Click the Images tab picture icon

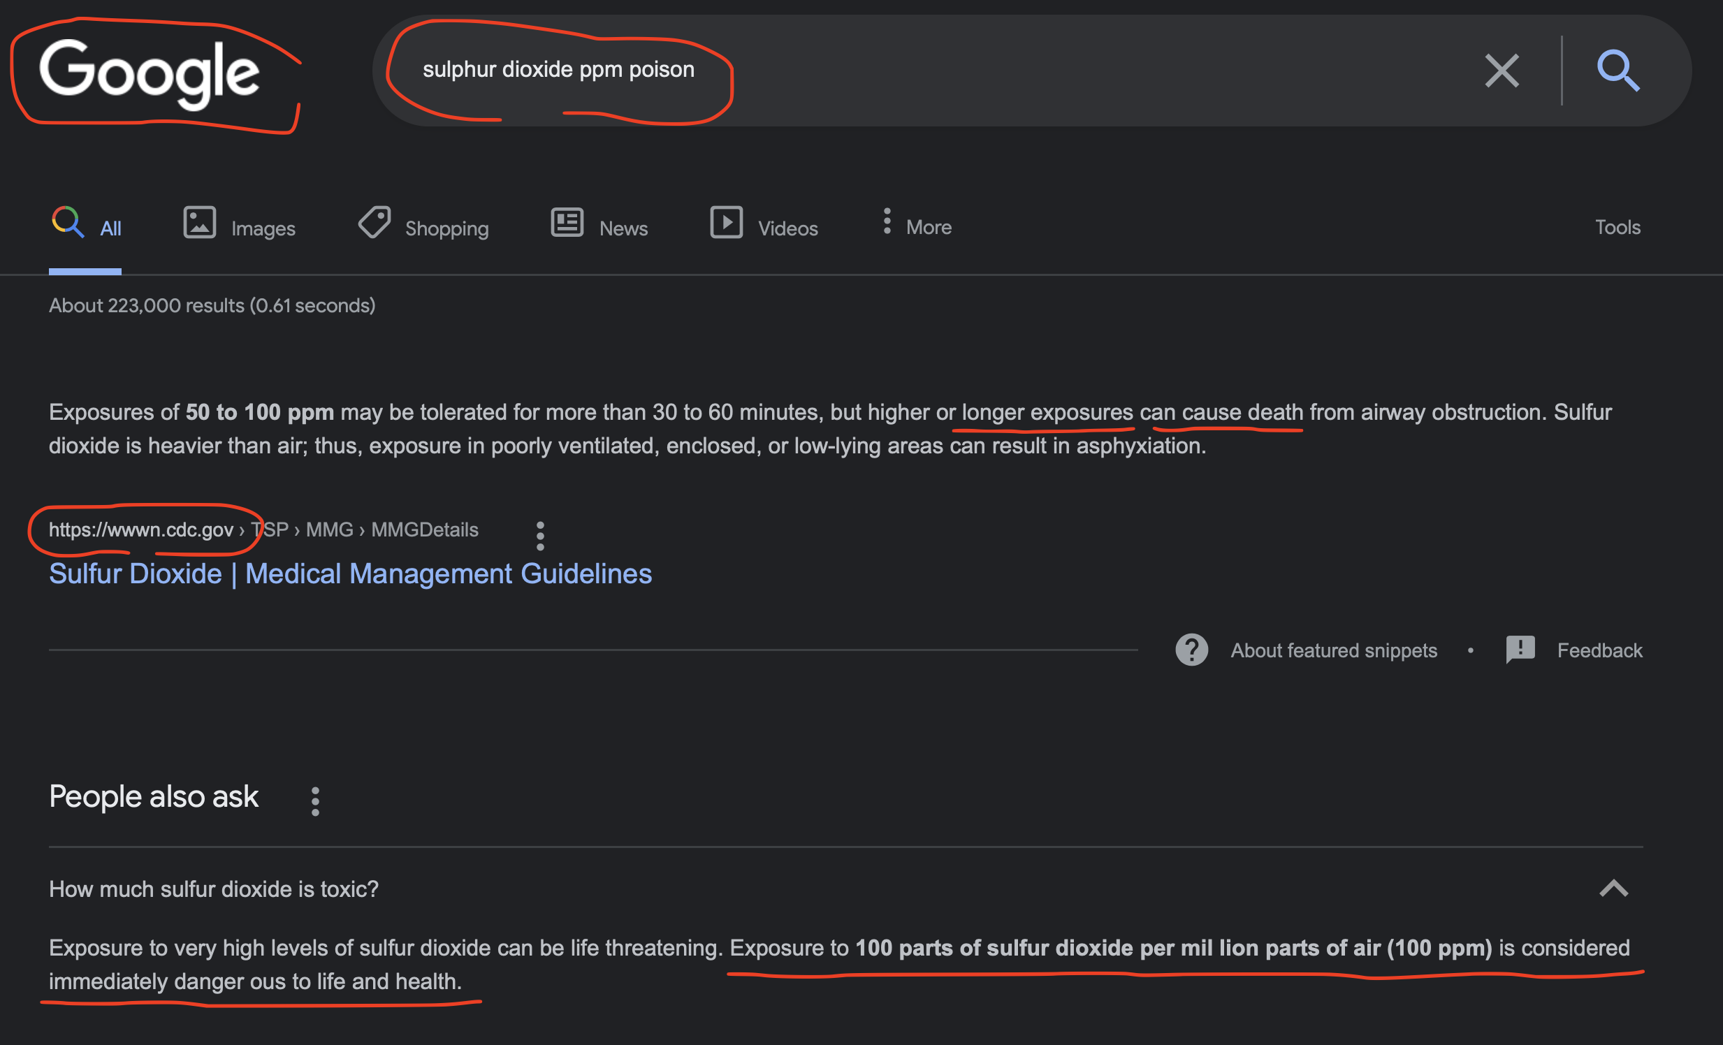coord(199,222)
